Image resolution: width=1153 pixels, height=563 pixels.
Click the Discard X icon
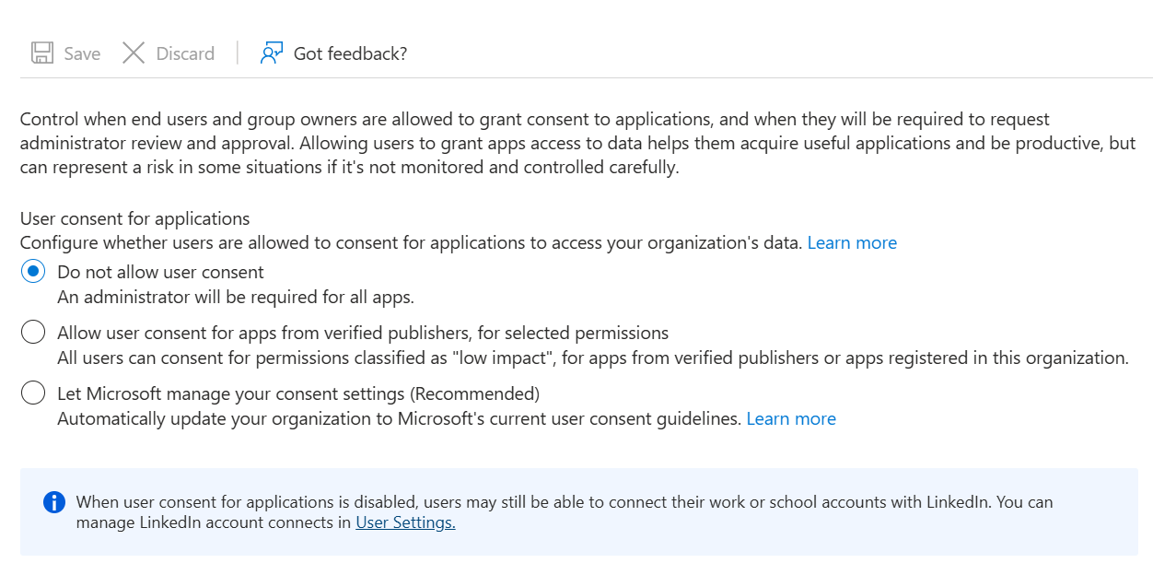pos(134,53)
